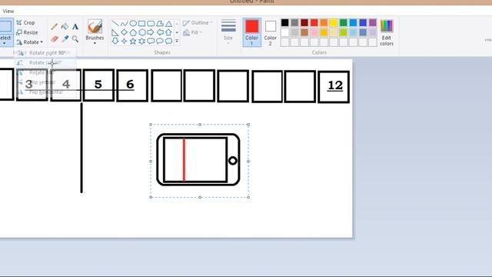Choose the Rounded rectangle shape
This screenshot has height=277, width=492.
(x=151, y=24)
